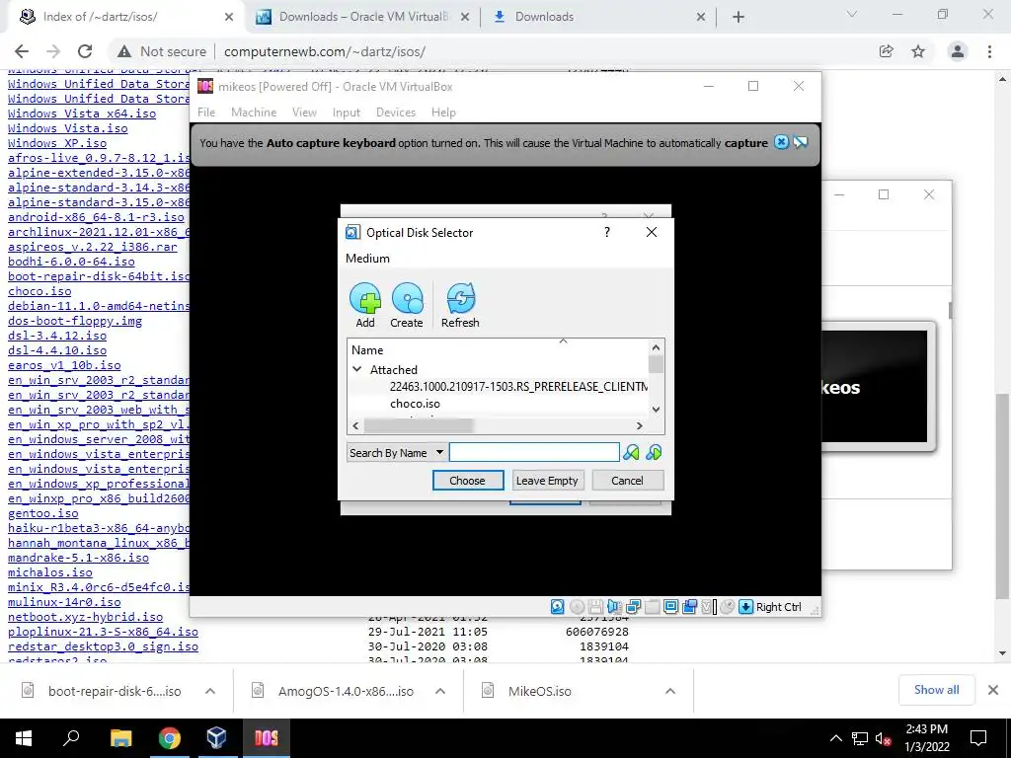Click Chrome's share page icon
1011x758 pixels.
click(x=886, y=51)
